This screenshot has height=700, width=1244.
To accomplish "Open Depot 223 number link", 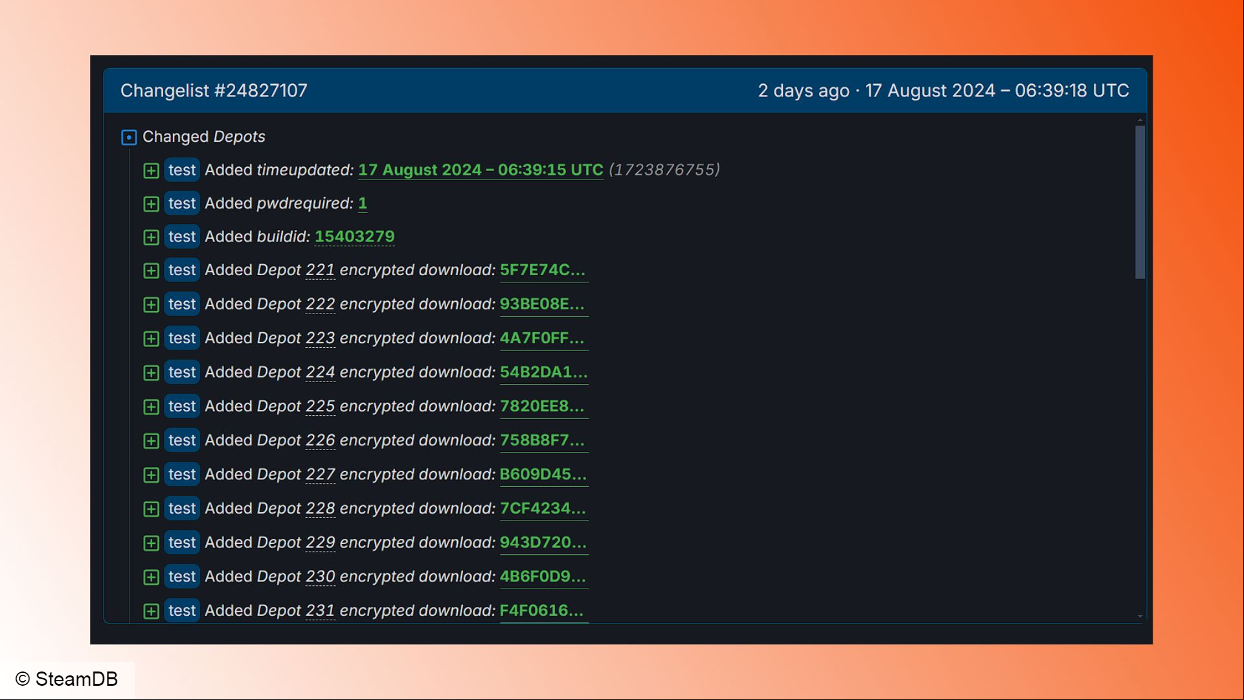I will pyautogui.click(x=320, y=338).
